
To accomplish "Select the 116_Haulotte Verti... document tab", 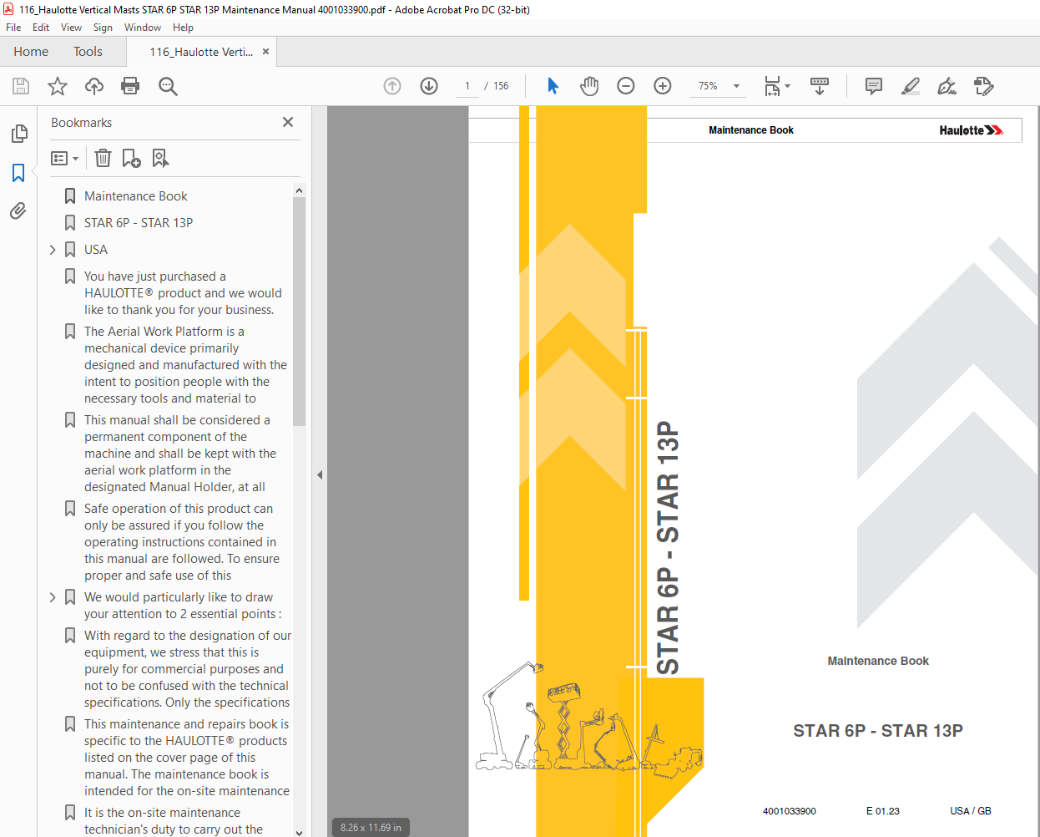I will [x=201, y=52].
